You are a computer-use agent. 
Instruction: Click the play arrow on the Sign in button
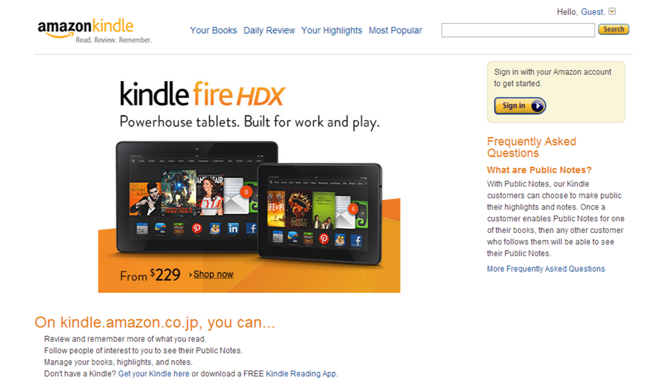[537, 106]
